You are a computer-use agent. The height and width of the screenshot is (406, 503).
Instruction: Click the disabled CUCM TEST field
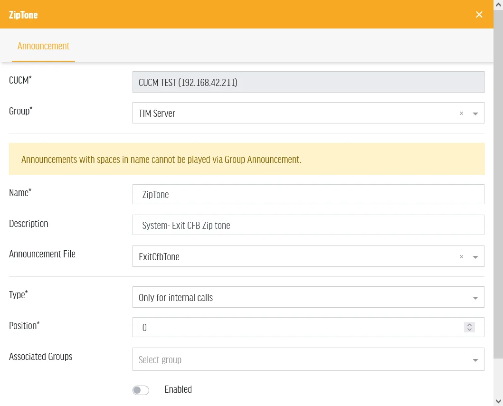point(308,82)
